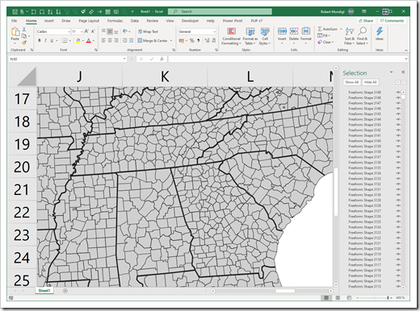The height and width of the screenshot is (311, 420).
Task: Open the File menu tab
Action: [14, 21]
